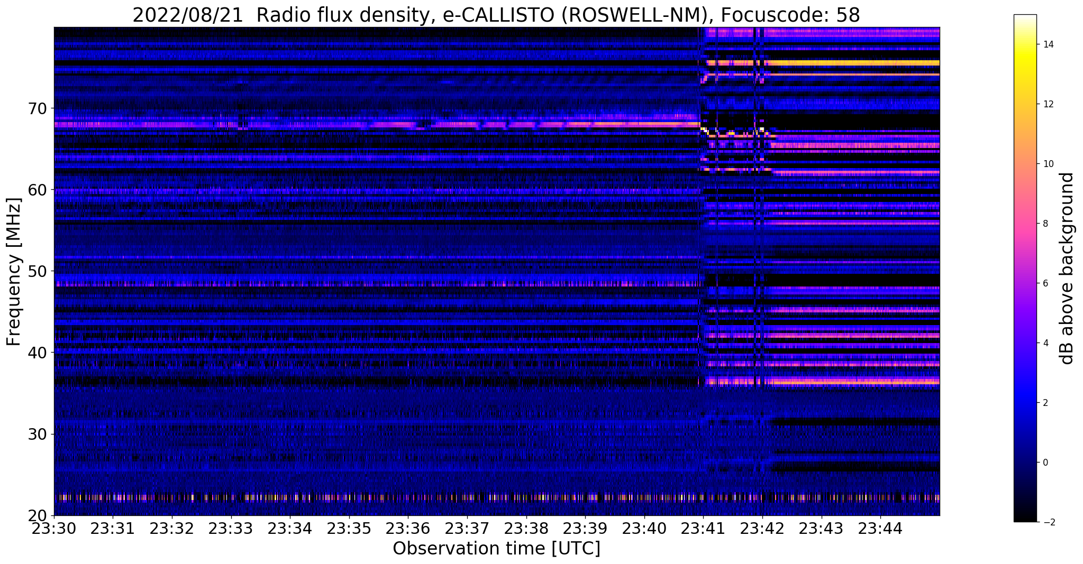Click the 'dB above background' colorbar label
Image resolution: width=1083 pixels, height=564 pixels.
(x=1067, y=269)
